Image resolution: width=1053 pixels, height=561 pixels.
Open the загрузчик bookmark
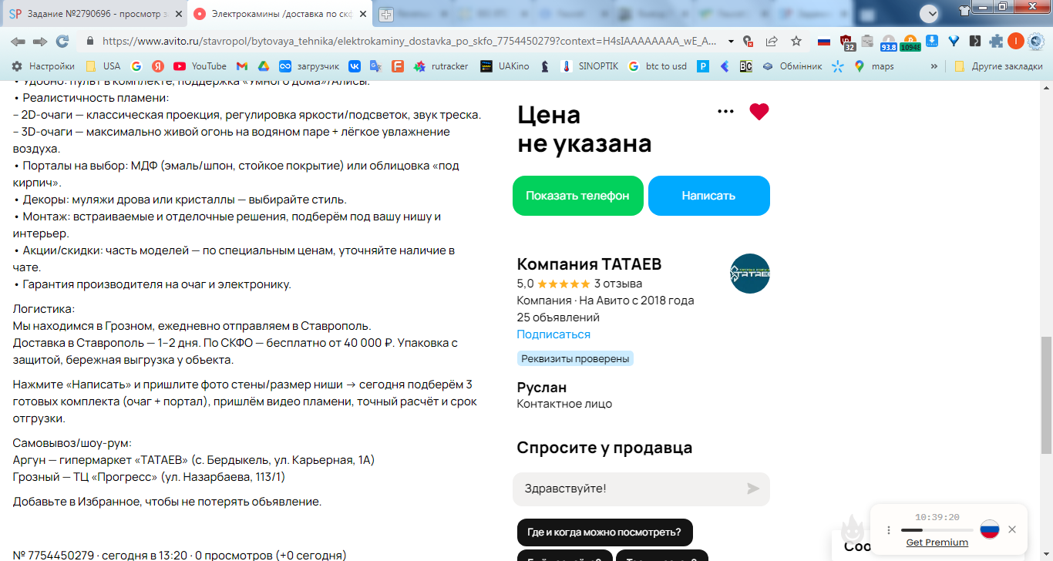[309, 66]
